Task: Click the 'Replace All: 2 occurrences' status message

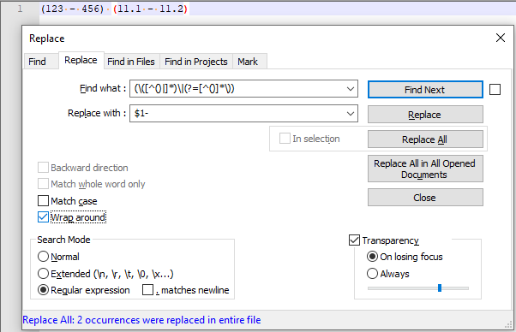Action: coord(141,320)
